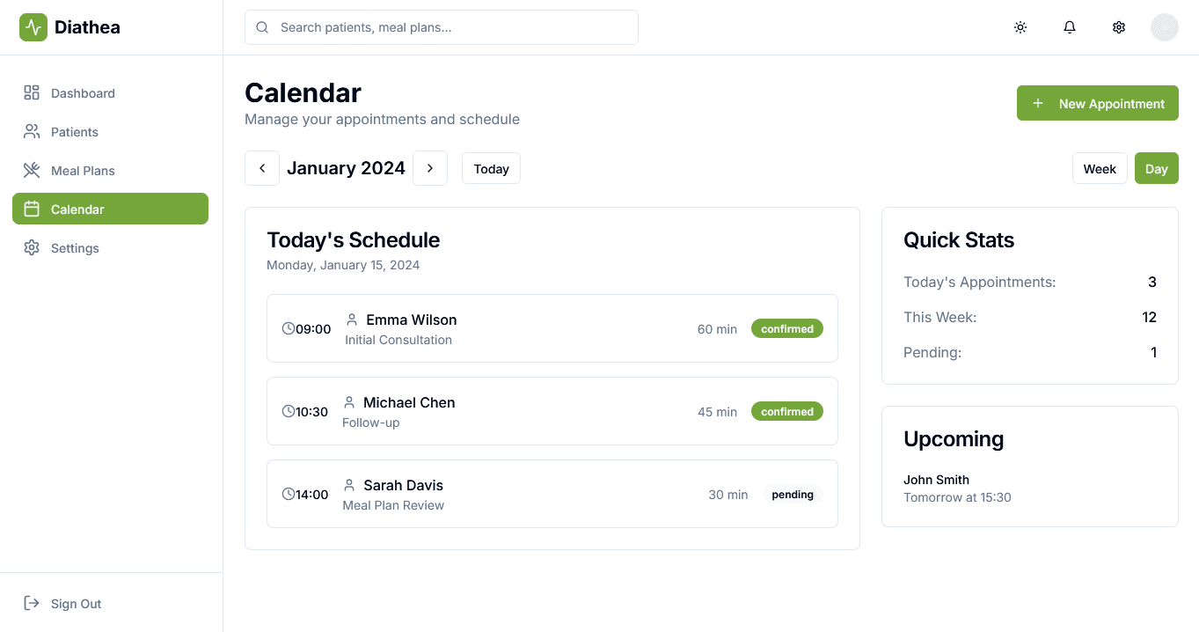Jump to Today's date
Screen dimensions: 1199x632
pos(491,168)
